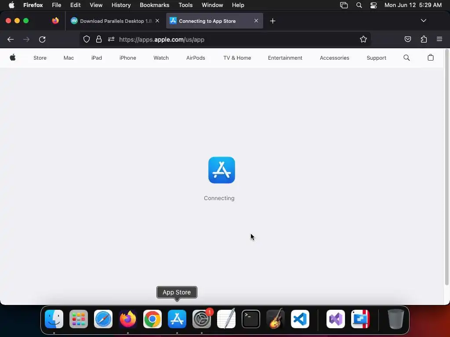Close the Connecting to App Store tab

[x=256, y=21]
